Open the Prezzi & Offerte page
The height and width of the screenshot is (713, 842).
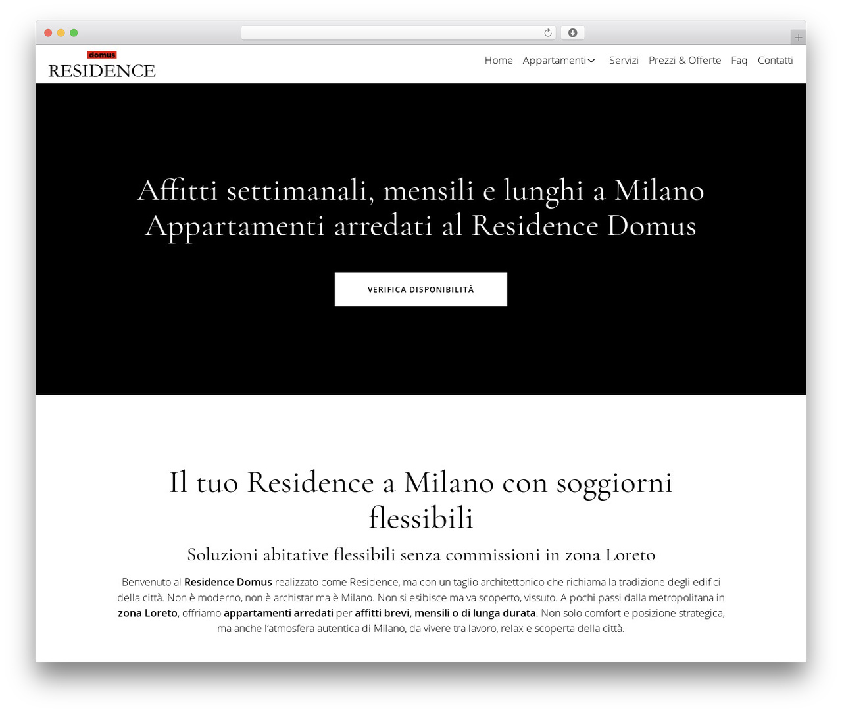point(685,61)
